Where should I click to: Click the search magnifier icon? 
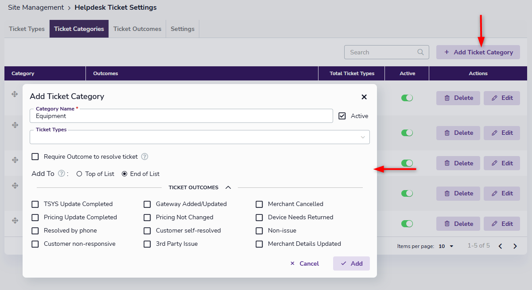tap(421, 52)
